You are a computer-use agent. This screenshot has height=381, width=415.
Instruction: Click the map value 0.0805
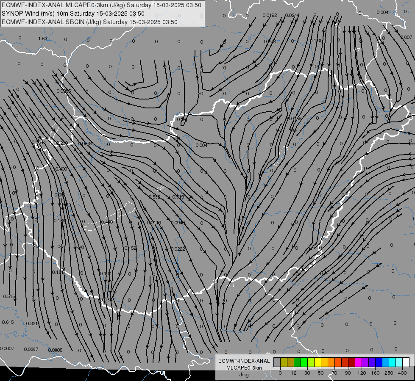[x=55, y=351]
